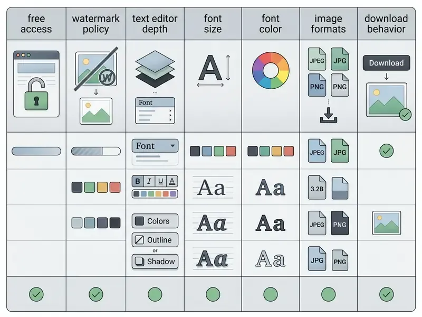
Task: Toggle the bottom checkmark under download behavior
Action: coord(387,294)
